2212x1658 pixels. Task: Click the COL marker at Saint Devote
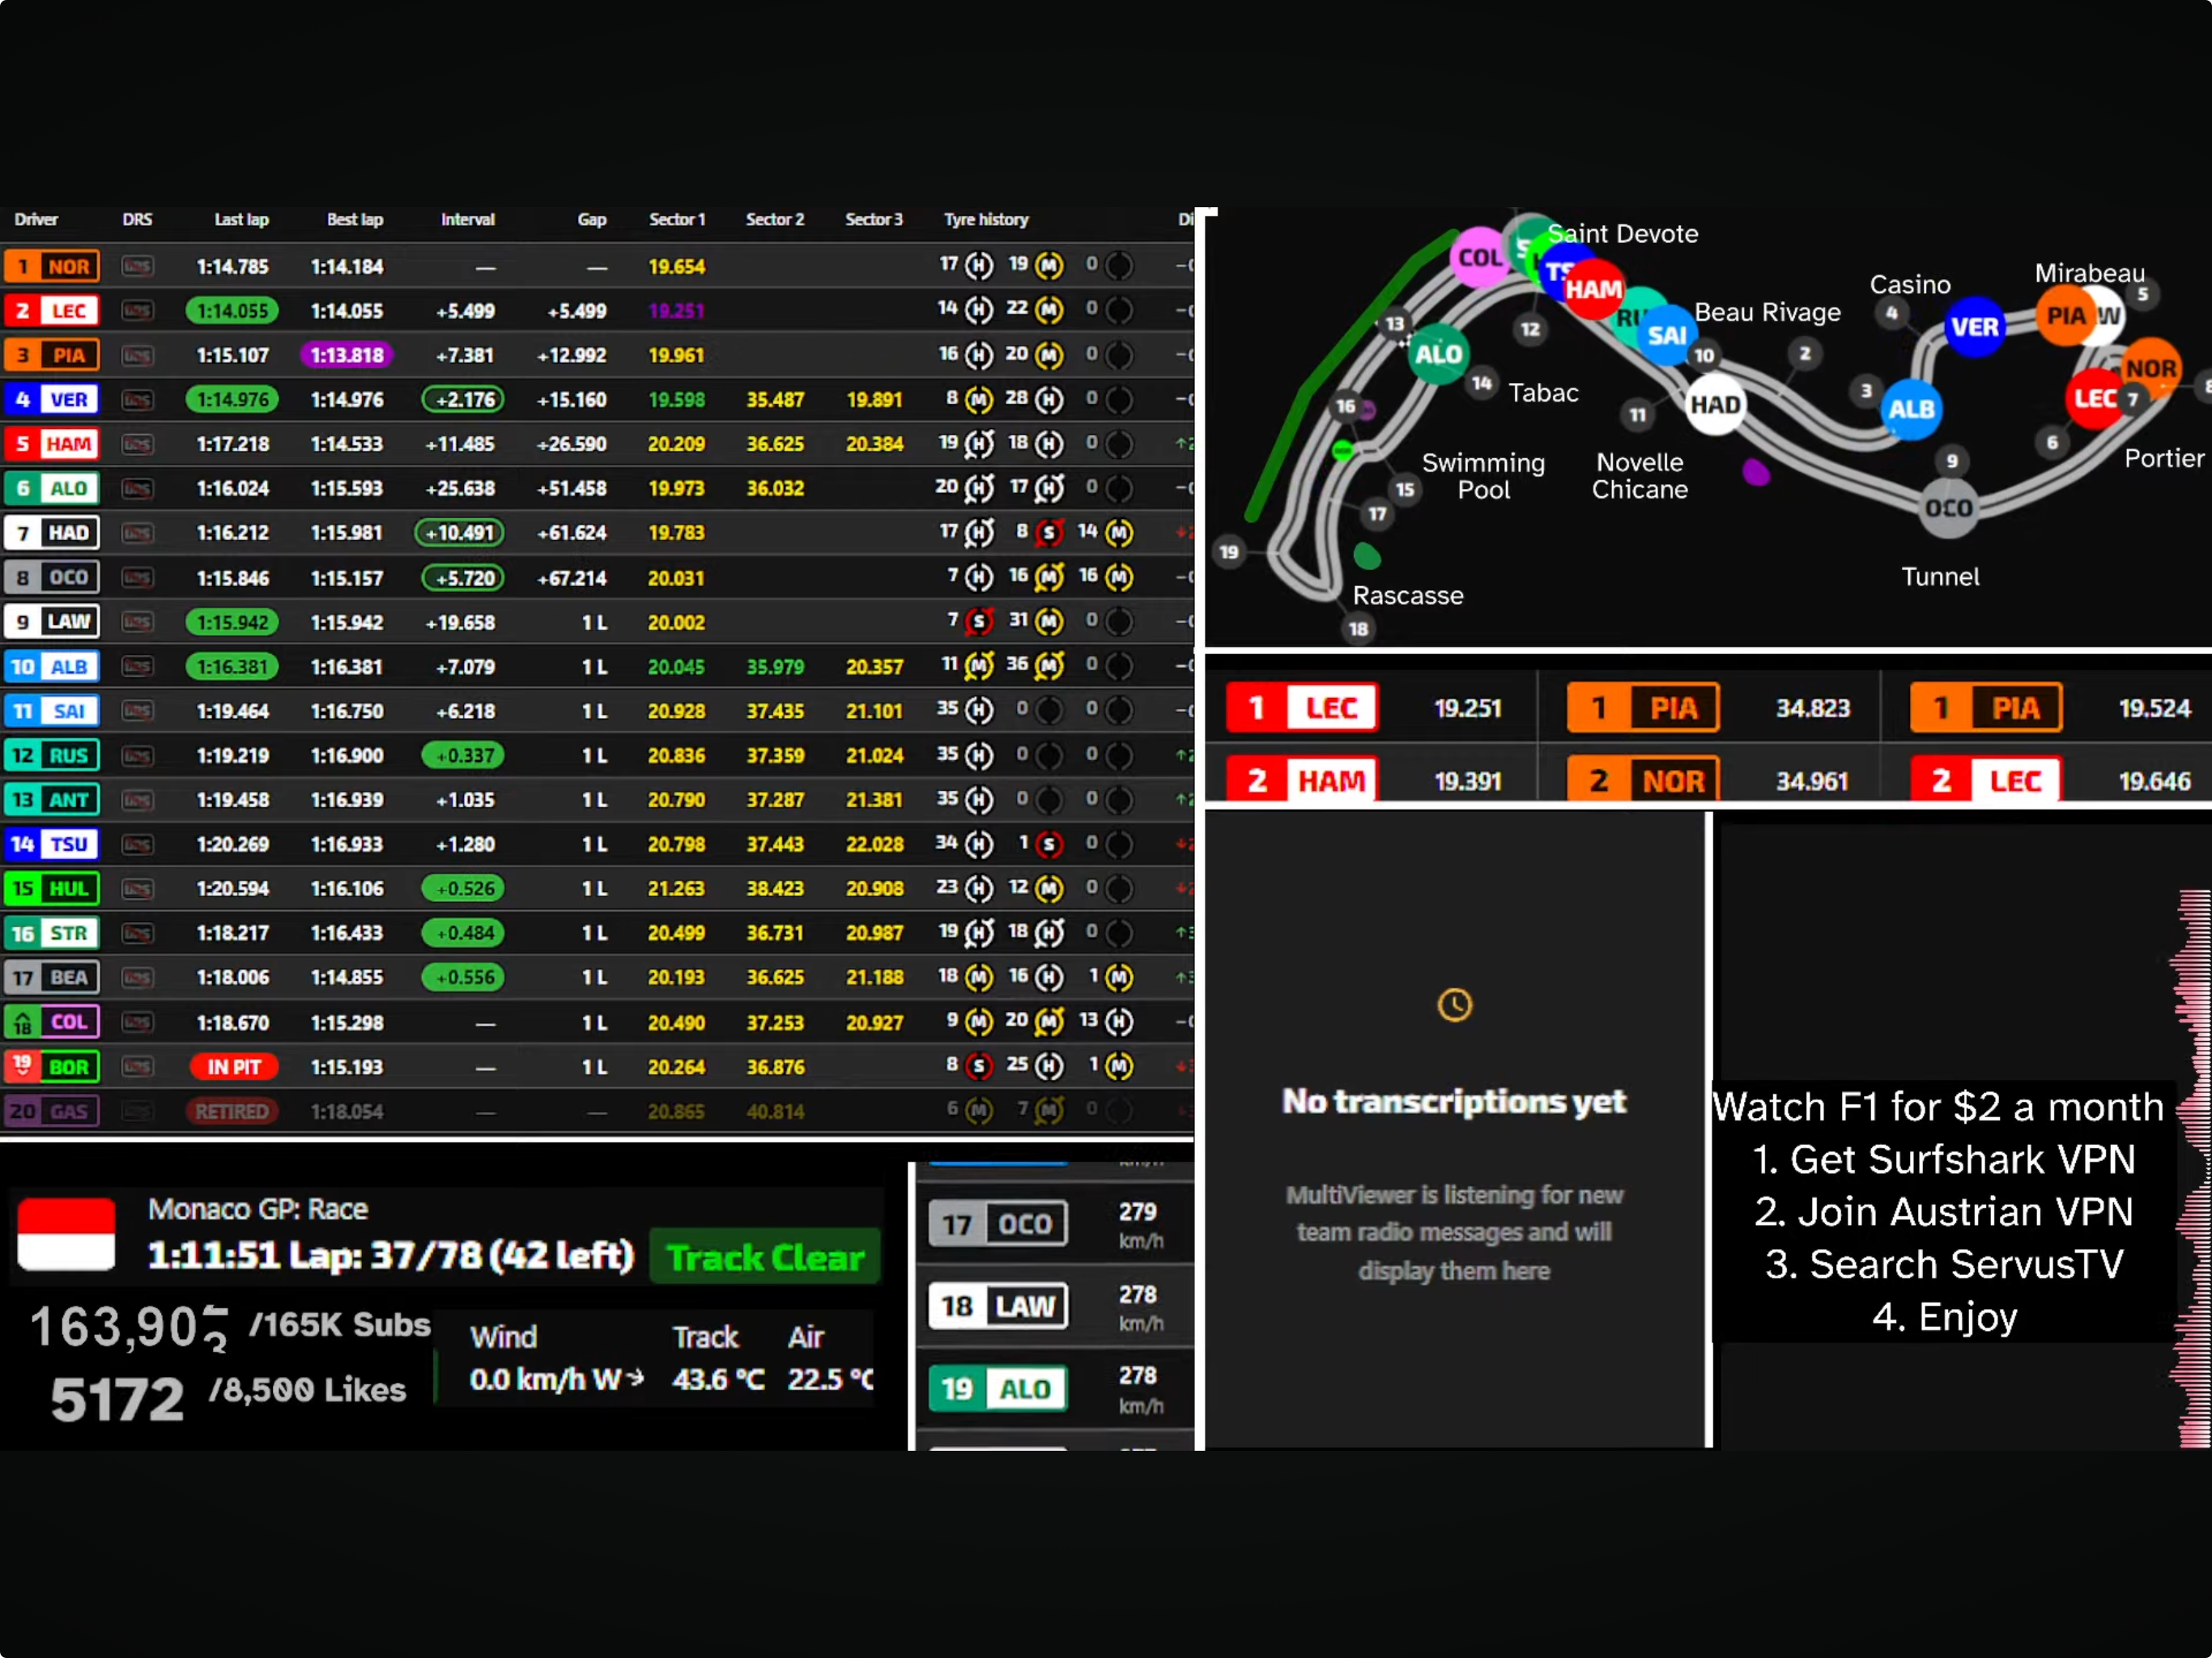[x=1479, y=257]
